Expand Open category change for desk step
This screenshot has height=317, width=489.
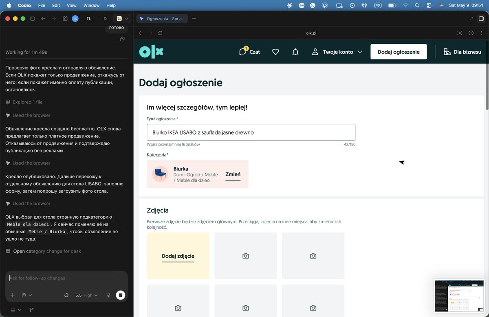[43, 251]
